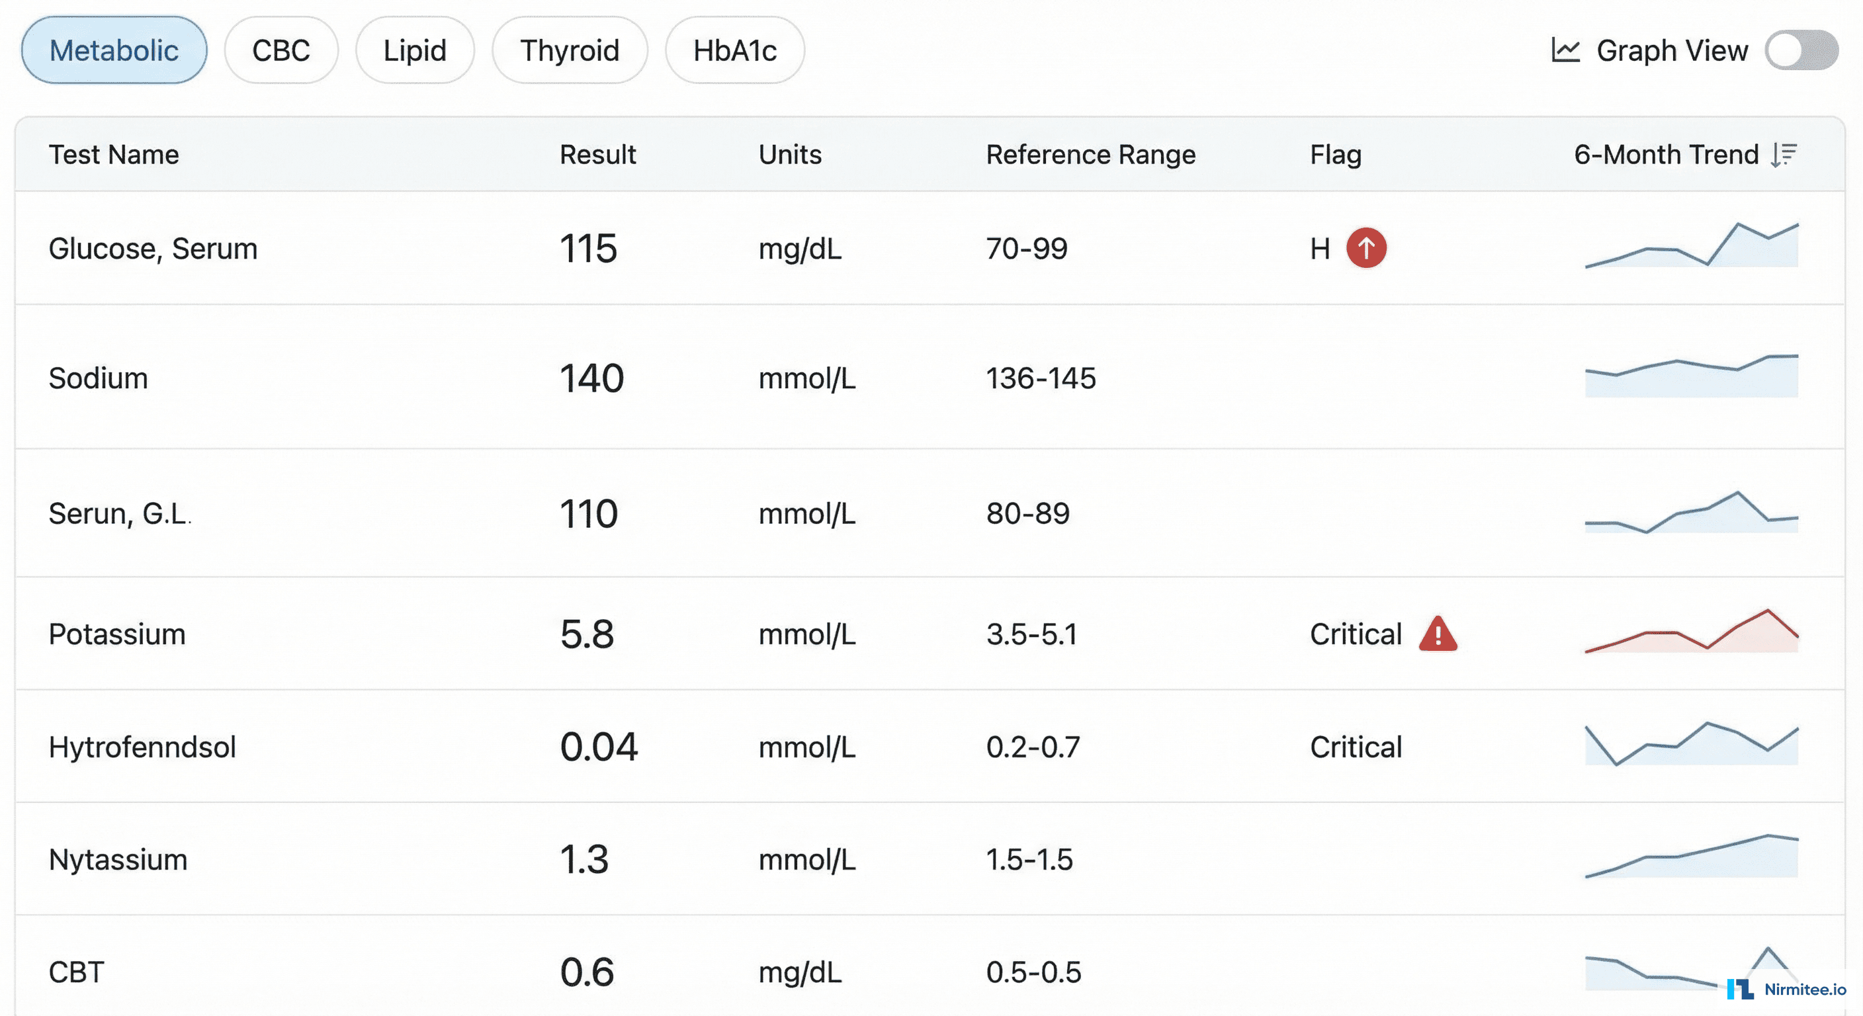Select the Lipid panel button
Image resolution: width=1863 pixels, height=1016 pixels.
414,50
